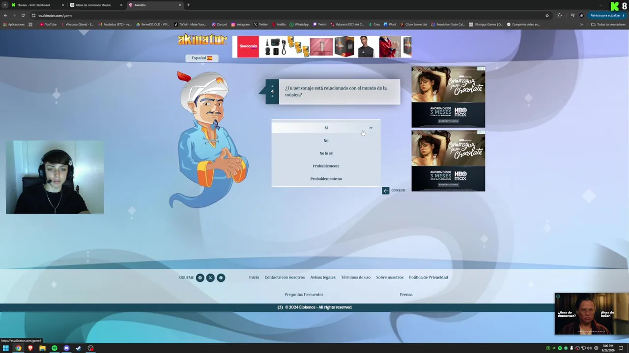The image size is (629, 353).
Task: Open the Netflix bookmark
Action: tap(279, 25)
